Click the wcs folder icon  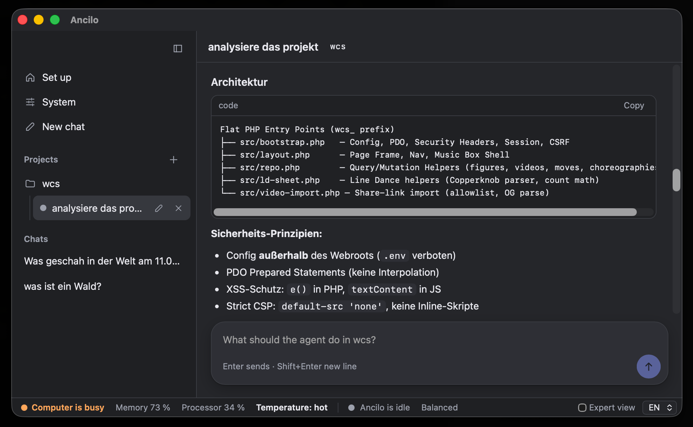(x=30, y=184)
